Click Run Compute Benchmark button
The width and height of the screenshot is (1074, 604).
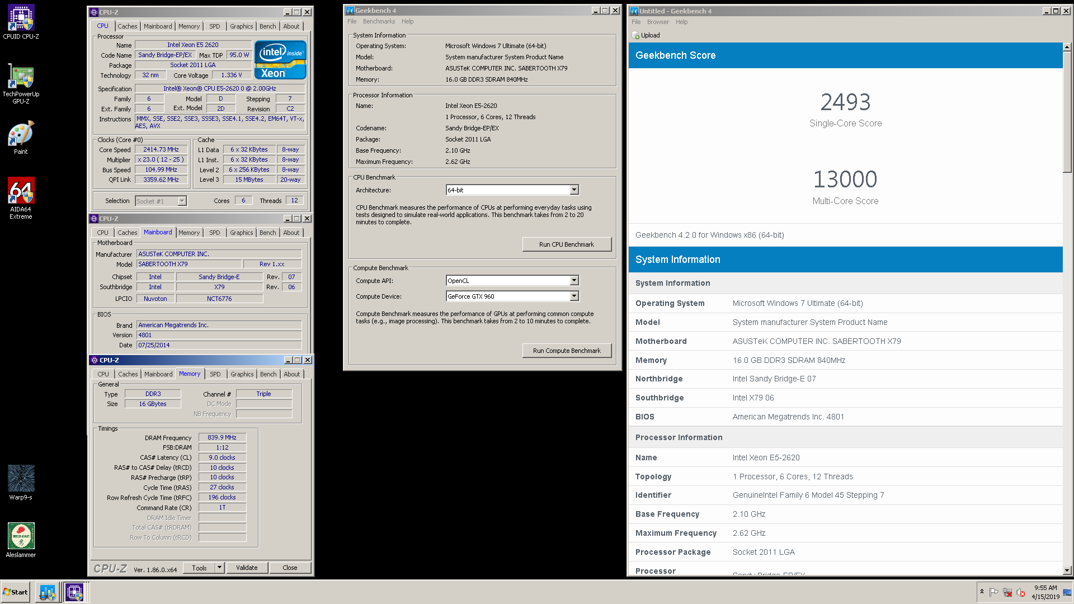pyautogui.click(x=567, y=351)
